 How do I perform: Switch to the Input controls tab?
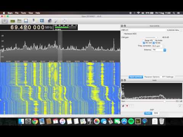coord(136,77)
